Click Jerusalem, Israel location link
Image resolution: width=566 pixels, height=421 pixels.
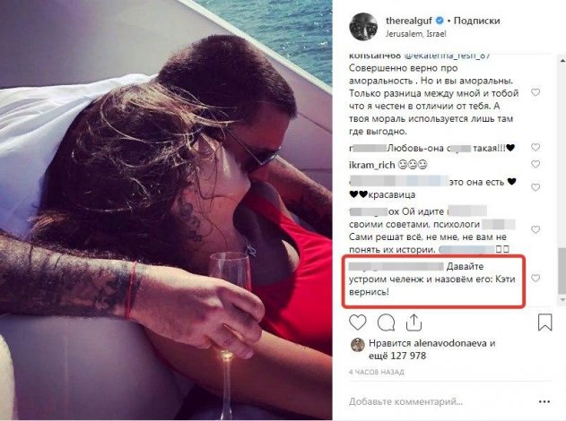point(415,34)
